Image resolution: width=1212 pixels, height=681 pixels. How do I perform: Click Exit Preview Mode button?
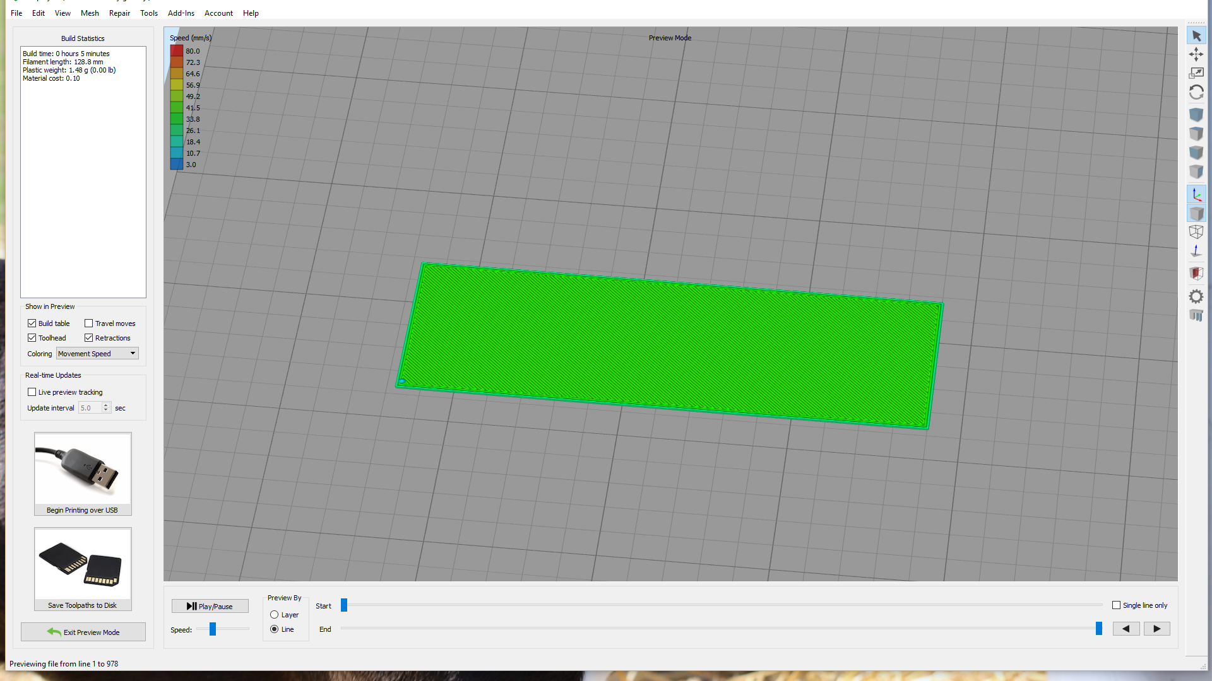pyautogui.click(x=83, y=632)
